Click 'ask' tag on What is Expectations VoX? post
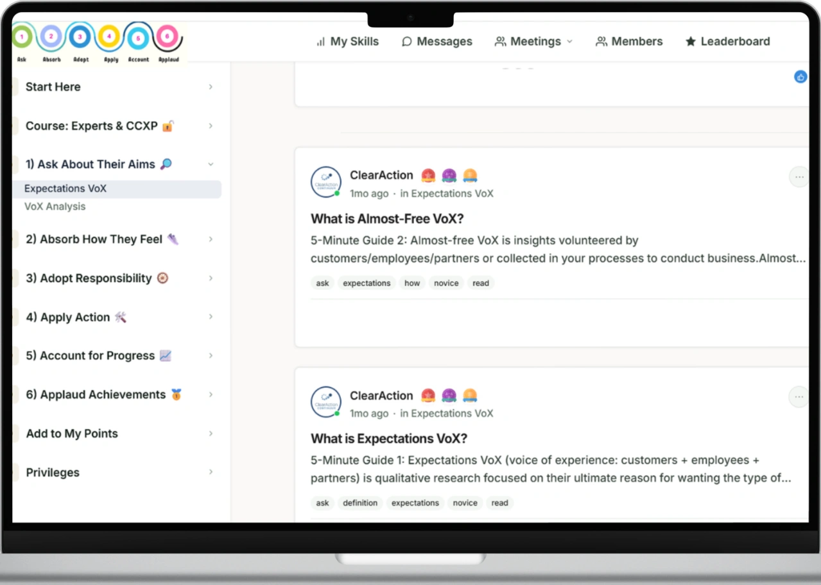The image size is (821, 585). point(322,503)
